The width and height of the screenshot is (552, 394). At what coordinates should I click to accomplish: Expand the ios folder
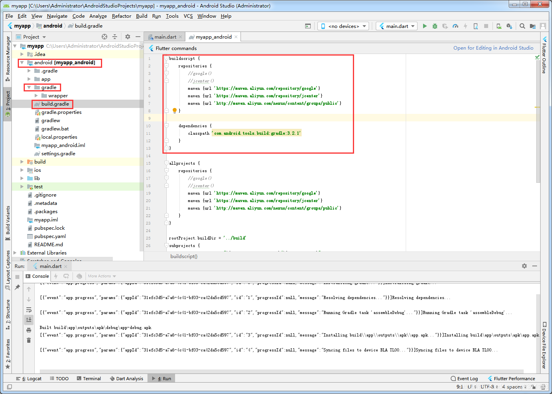[22, 170]
